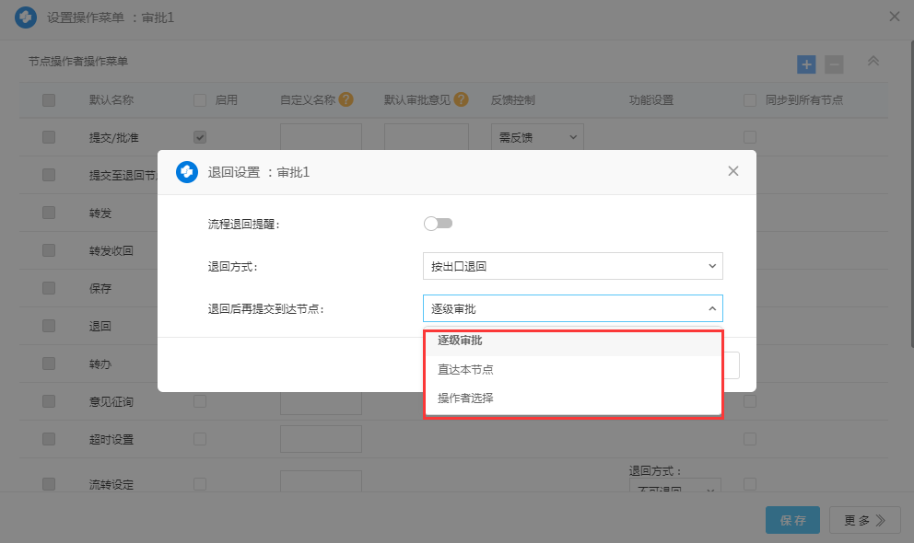Open the 退回方式 dropdown showing 按出口退回

[572, 266]
